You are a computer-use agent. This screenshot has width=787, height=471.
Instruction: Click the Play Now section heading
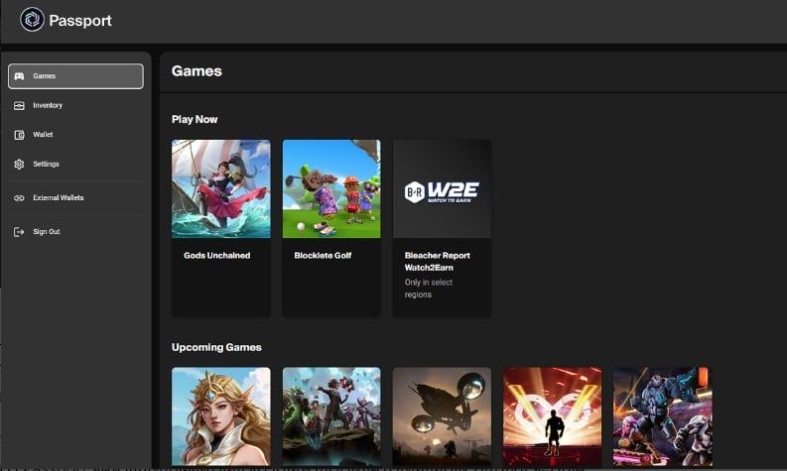click(195, 119)
